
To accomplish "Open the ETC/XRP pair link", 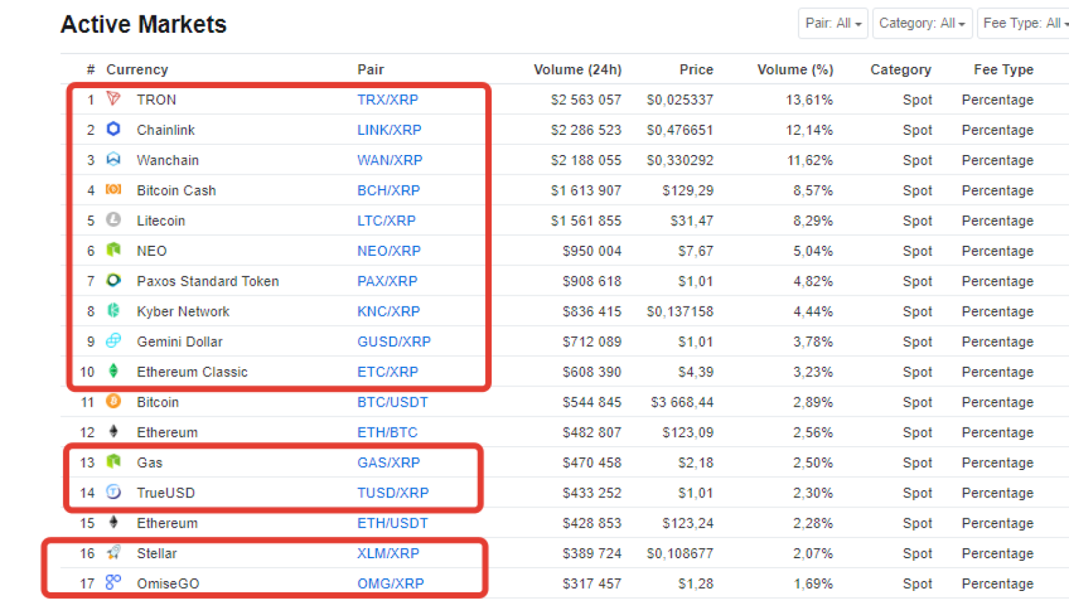I will coord(388,372).
